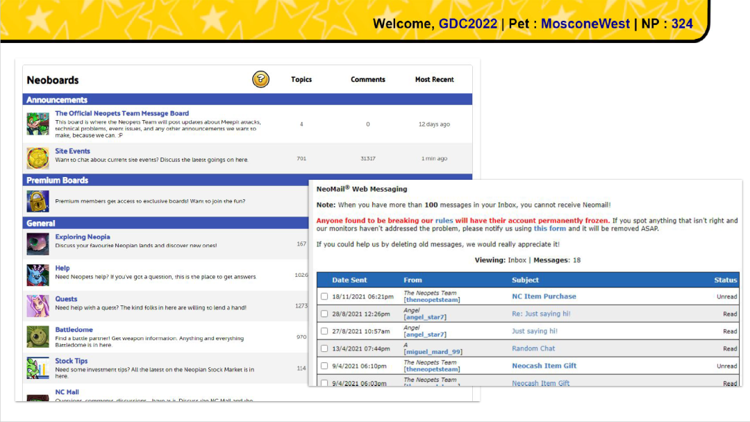Click the Comments column heading in Neoboards

pyautogui.click(x=368, y=79)
